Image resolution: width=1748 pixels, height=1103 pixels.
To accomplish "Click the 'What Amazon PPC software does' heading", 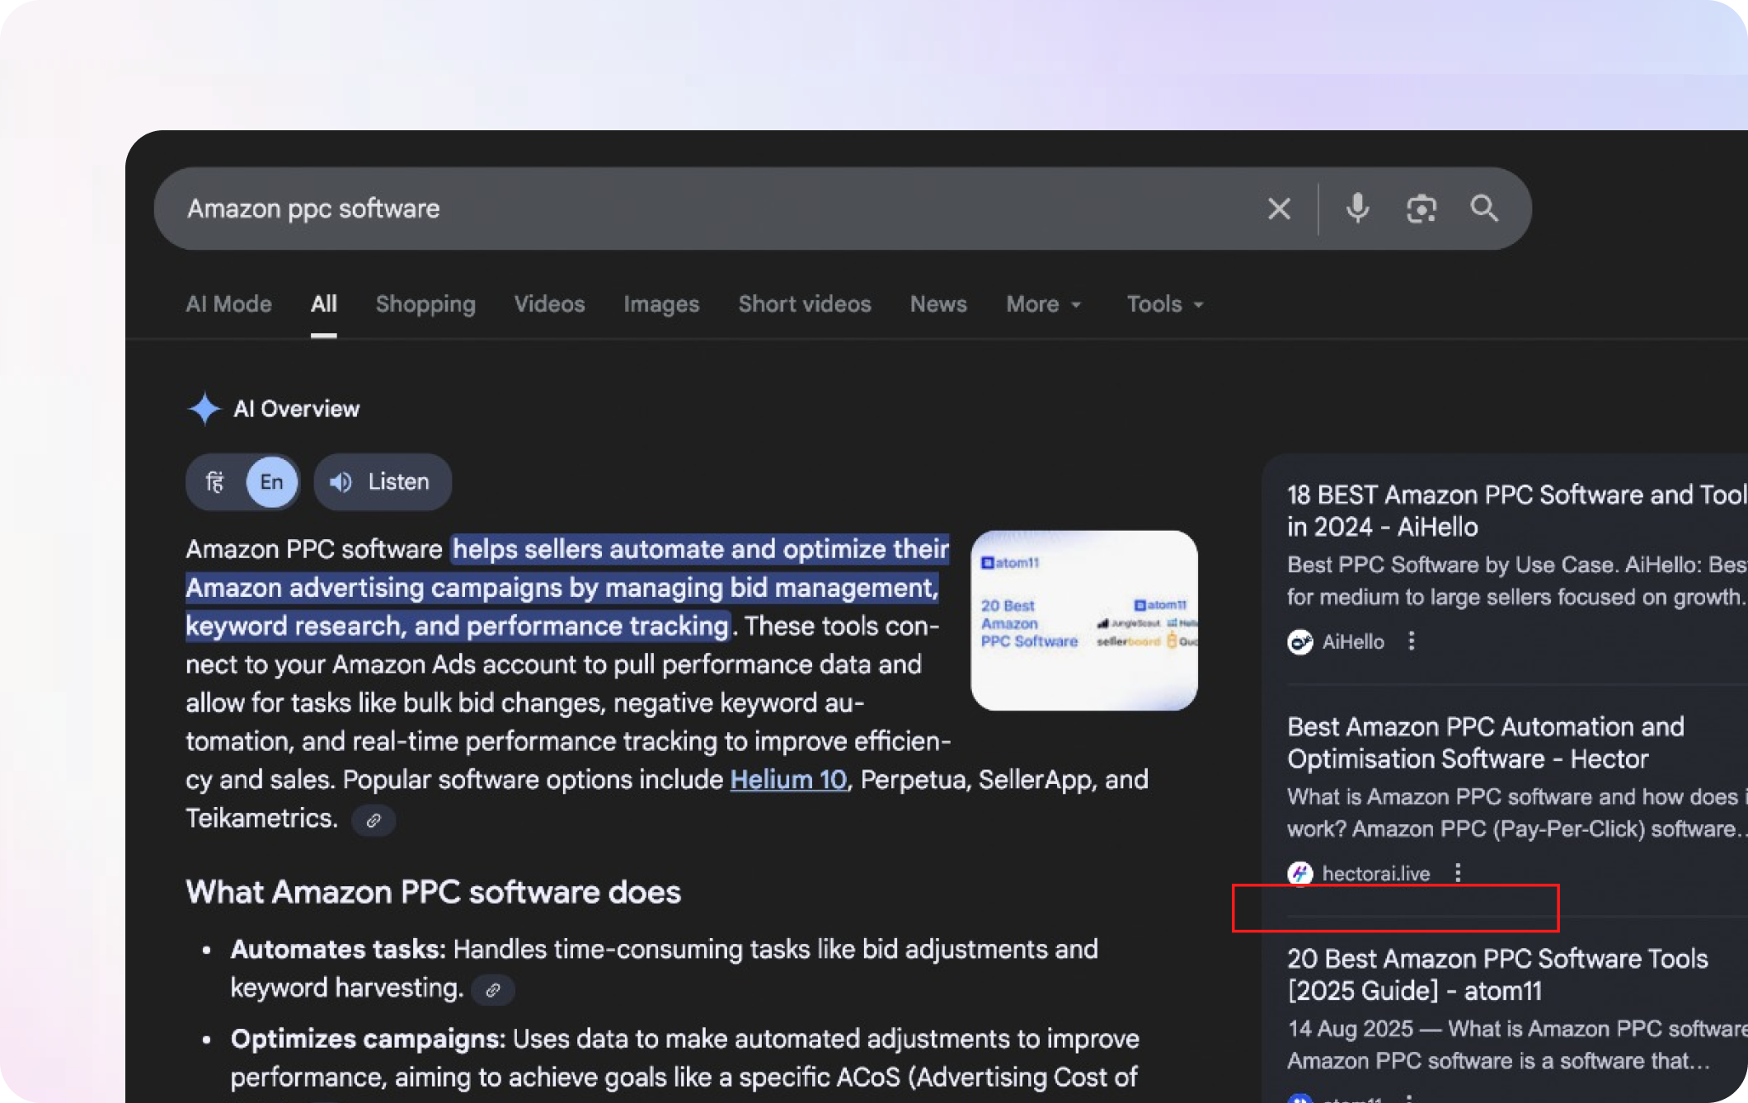I will click(x=434, y=892).
